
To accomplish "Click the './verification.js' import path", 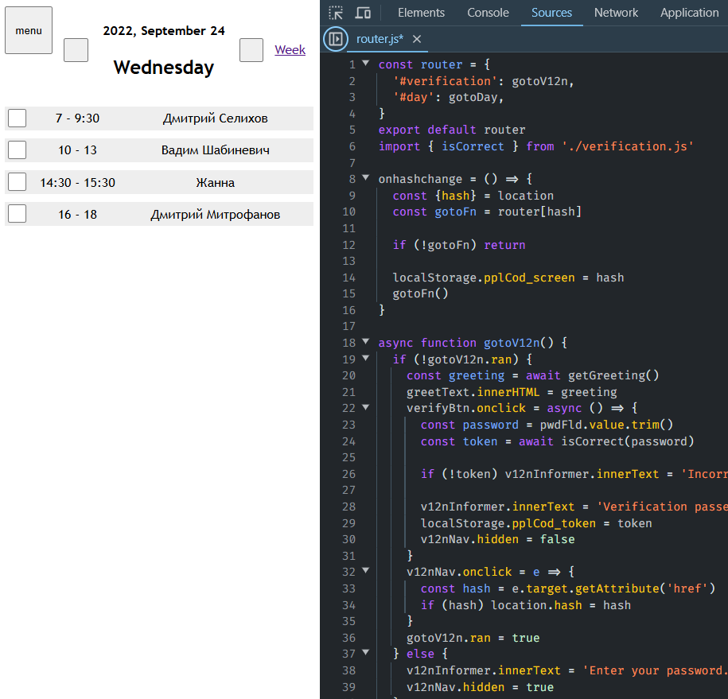I will coord(628,146).
